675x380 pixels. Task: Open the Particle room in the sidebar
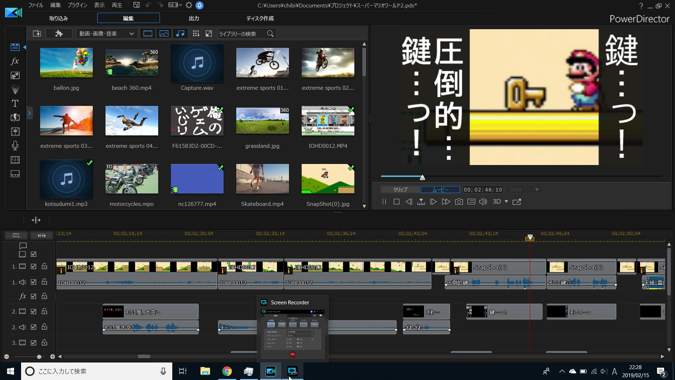(15, 89)
